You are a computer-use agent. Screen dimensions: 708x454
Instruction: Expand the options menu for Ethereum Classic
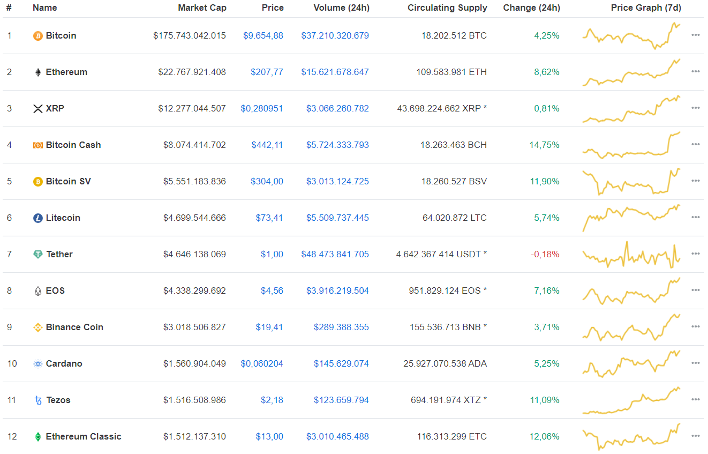coord(695,436)
